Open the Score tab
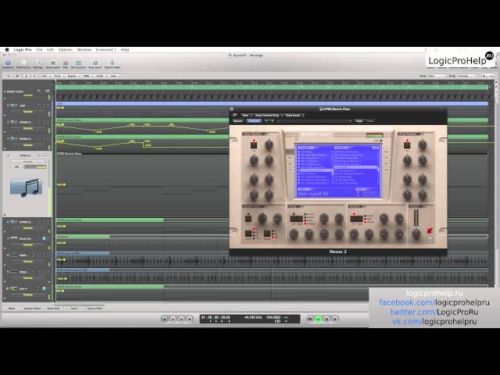Viewport: 500px width, 375px height. (74, 309)
